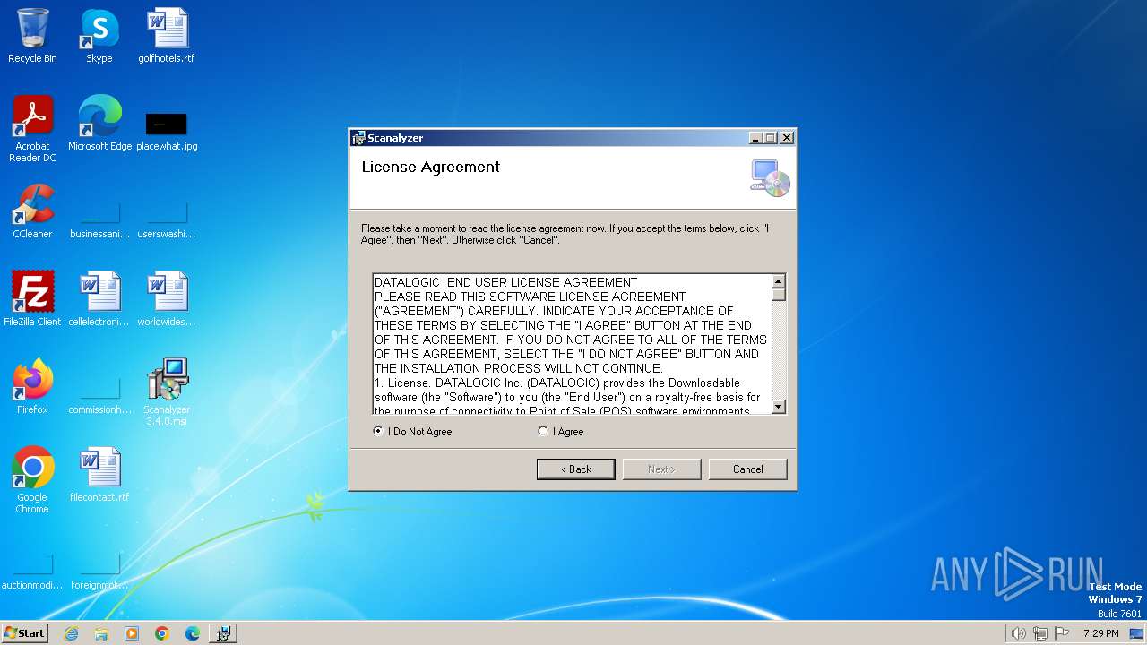Open the network tray icon

1040,633
